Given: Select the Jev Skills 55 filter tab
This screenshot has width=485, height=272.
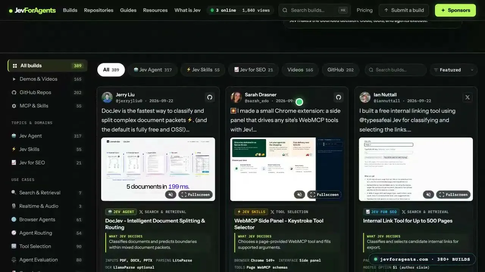Looking at the screenshot, I should [203, 70].
